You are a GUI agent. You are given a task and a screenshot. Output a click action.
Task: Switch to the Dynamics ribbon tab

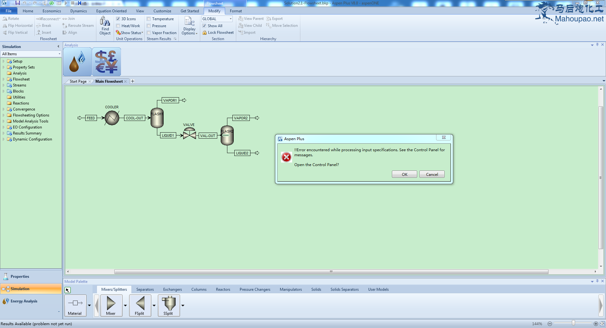tap(79, 11)
